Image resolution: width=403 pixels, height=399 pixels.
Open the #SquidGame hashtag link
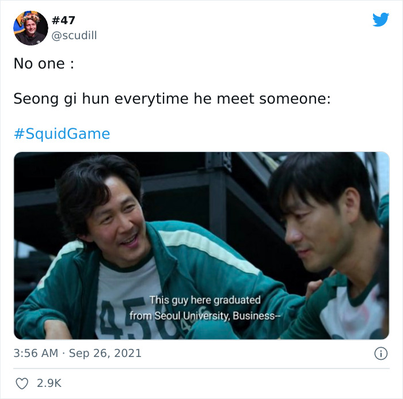(62, 134)
